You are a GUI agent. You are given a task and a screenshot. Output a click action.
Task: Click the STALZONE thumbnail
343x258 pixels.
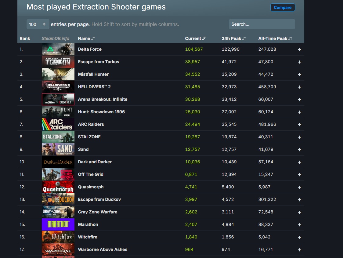(x=58, y=137)
